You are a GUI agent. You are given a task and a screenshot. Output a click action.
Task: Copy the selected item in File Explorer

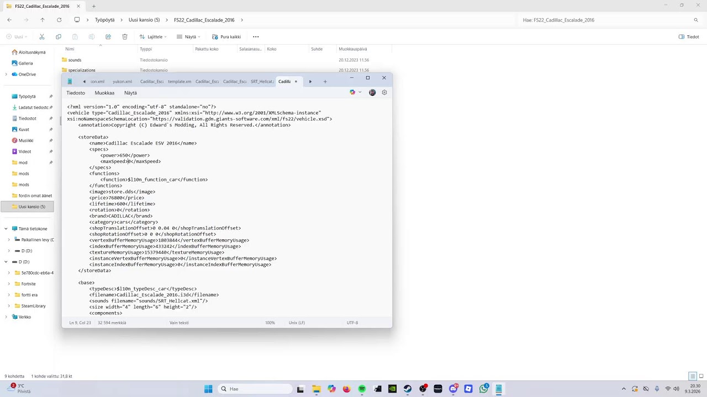pos(59,37)
